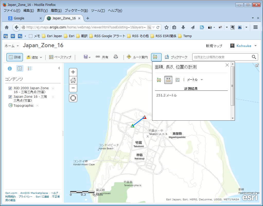Toggle Japan Zone 16 三等三角点 layer checkbox
The image size is (263, 206).
[x=10, y=97]
